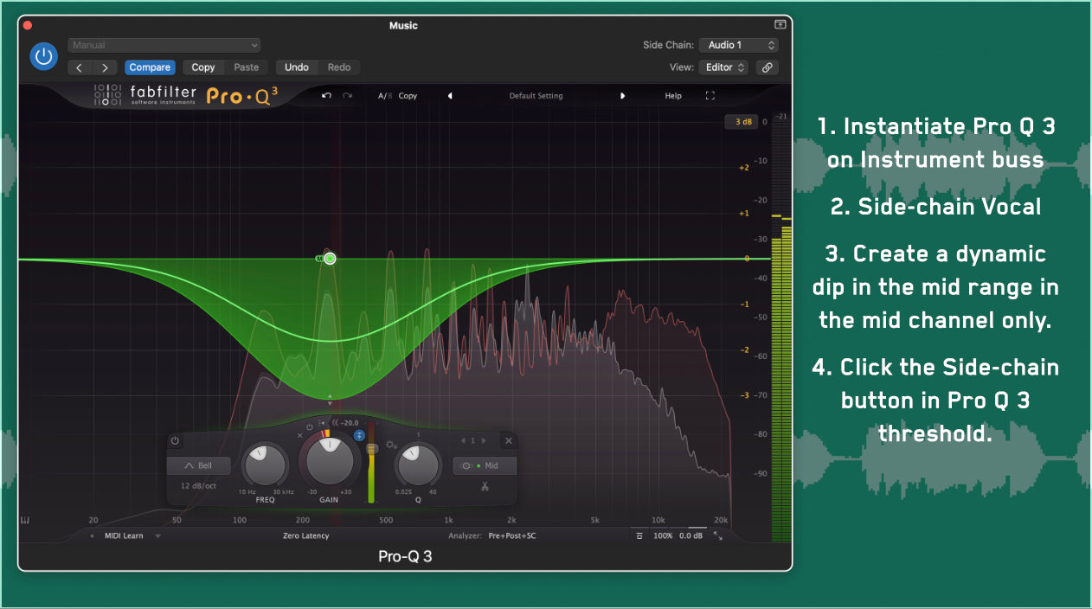Open the View Editor dropdown

724,67
